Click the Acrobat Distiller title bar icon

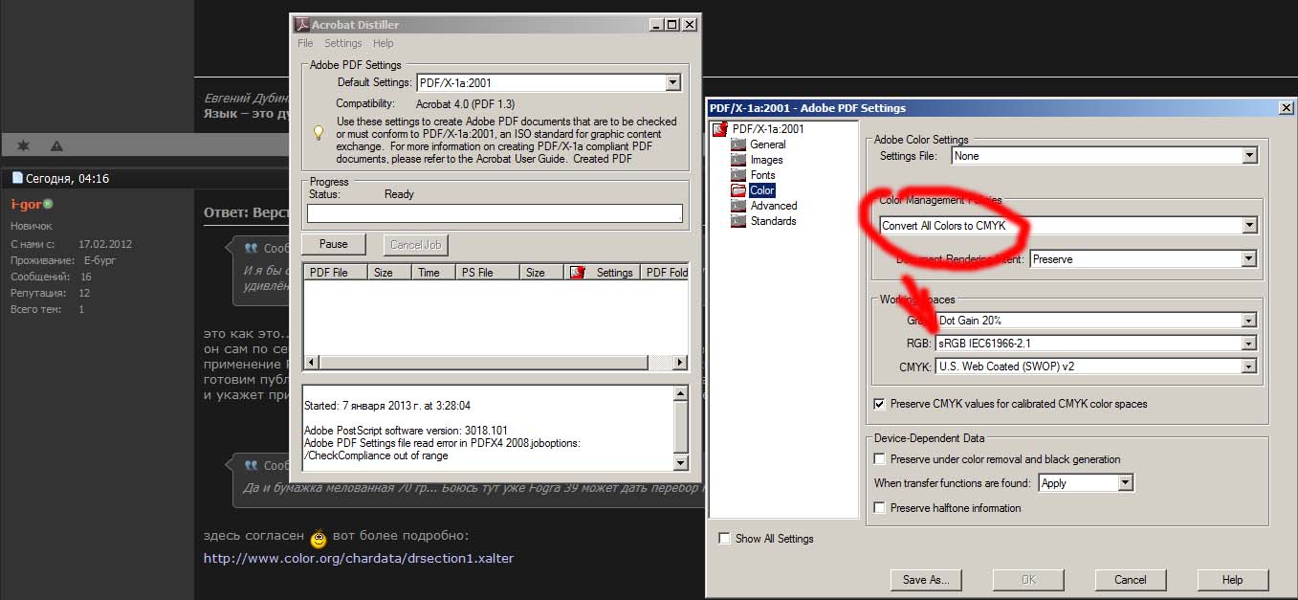tap(301, 25)
